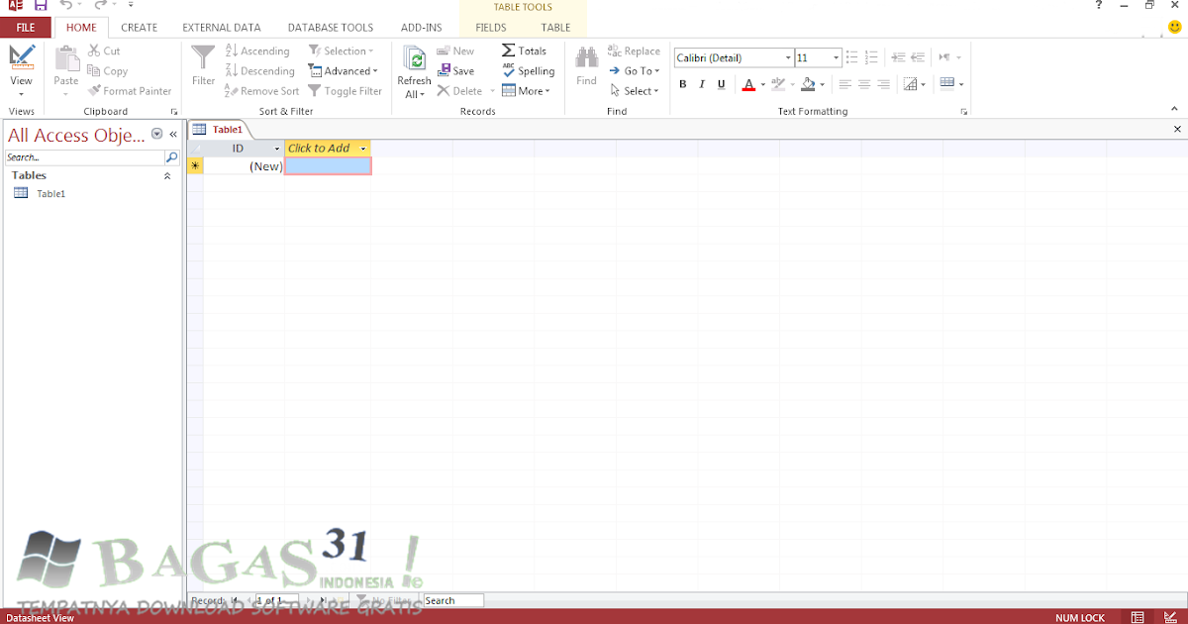The height and width of the screenshot is (624, 1188).
Task: Click the Save icon in quick access toolbar
Action: (x=41, y=6)
